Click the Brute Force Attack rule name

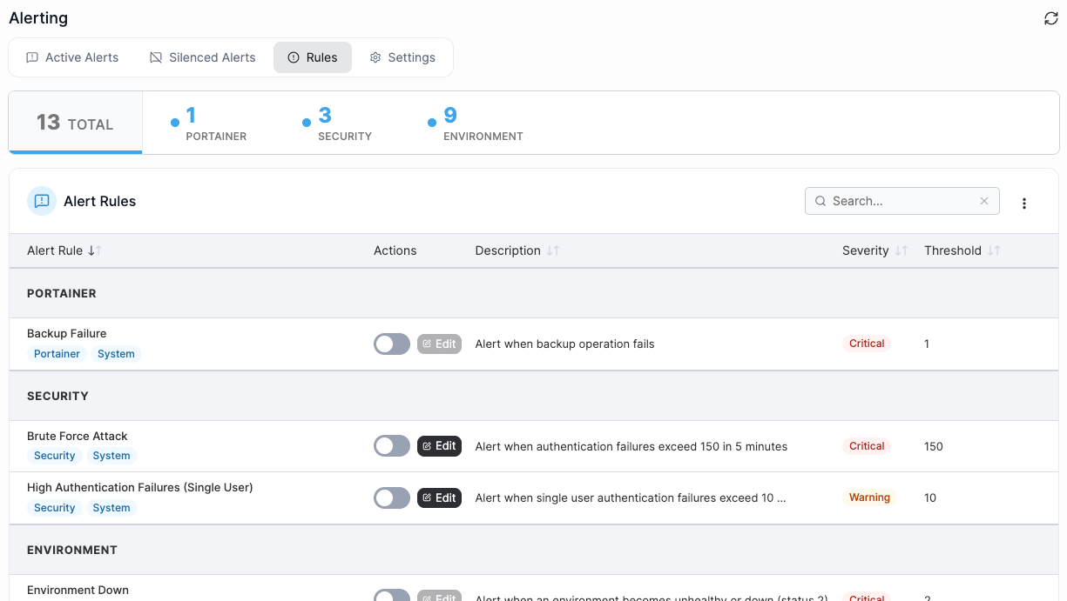click(78, 436)
